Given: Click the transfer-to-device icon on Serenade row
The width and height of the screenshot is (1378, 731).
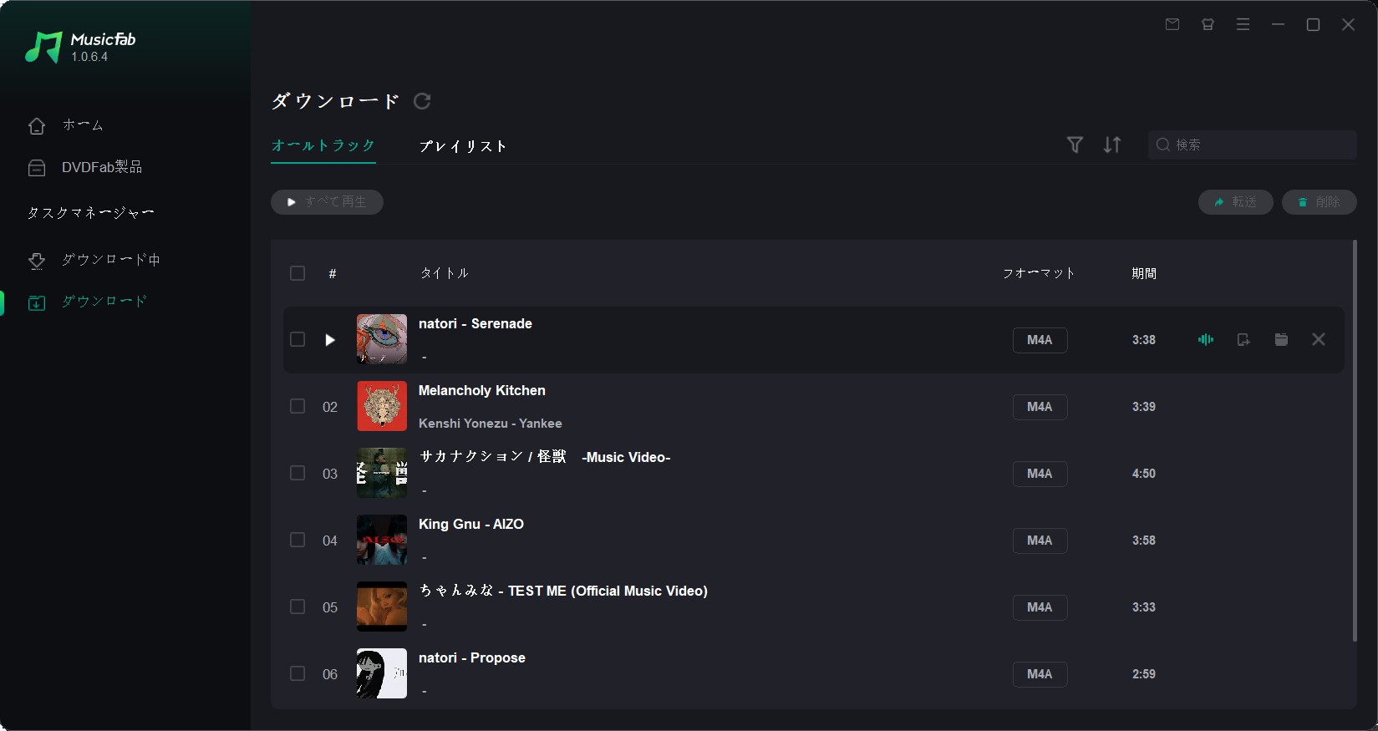Looking at the screenshot, I should pyautogui.click(x=1243, y=339).
